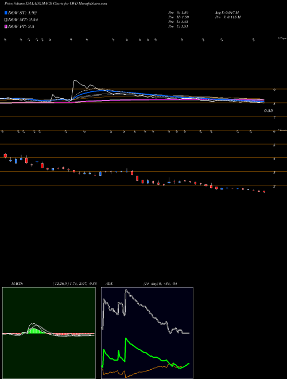Click the MACD (12,26,9) parameter values
The height and width of the screenshot is (379, 287).
[75, 284]
